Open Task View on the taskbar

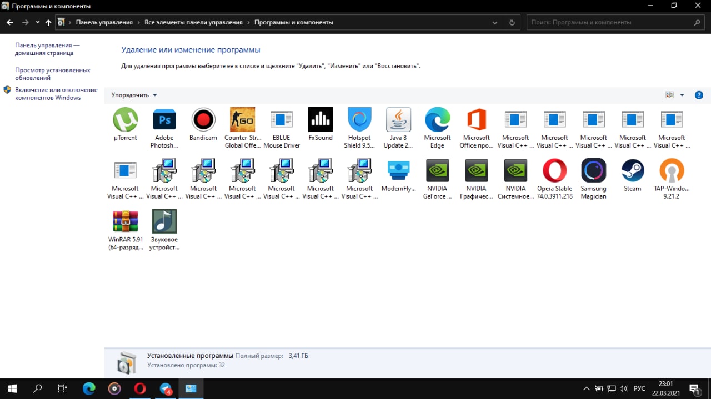point(63,388)
